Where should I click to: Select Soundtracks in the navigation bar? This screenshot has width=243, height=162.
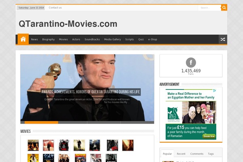[92, 39]
